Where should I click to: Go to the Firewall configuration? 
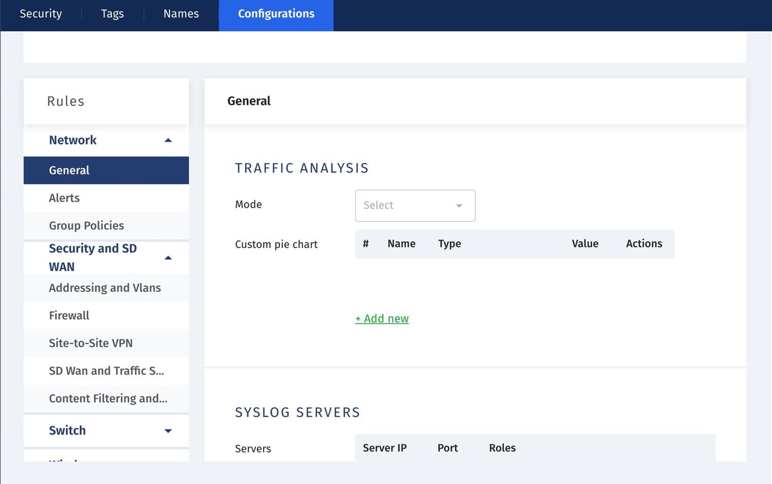(69, 315)
